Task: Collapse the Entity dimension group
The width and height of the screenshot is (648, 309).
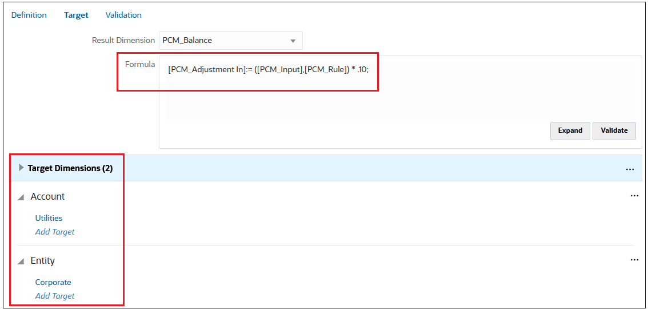Action: tap(21, 261)
